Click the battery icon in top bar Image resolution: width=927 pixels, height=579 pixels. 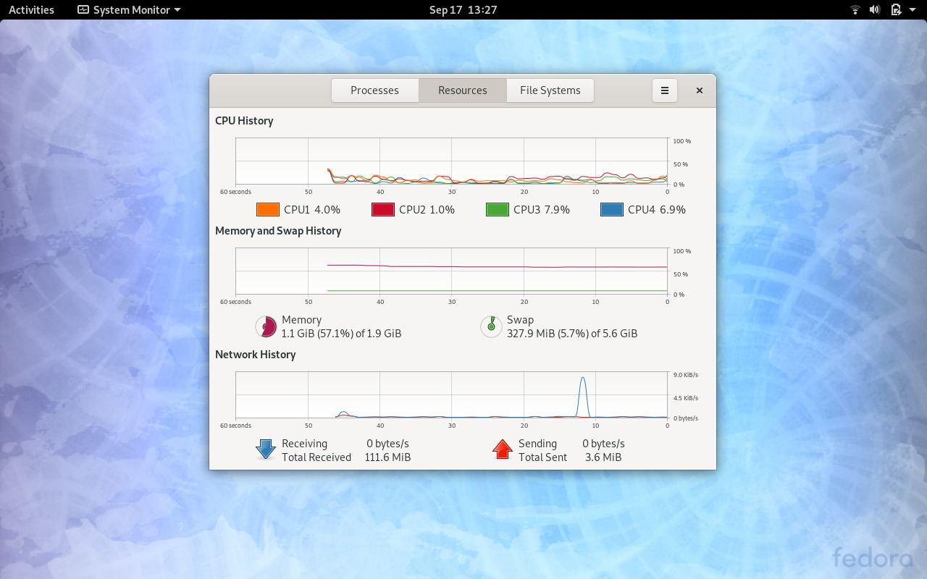point(896,10)
